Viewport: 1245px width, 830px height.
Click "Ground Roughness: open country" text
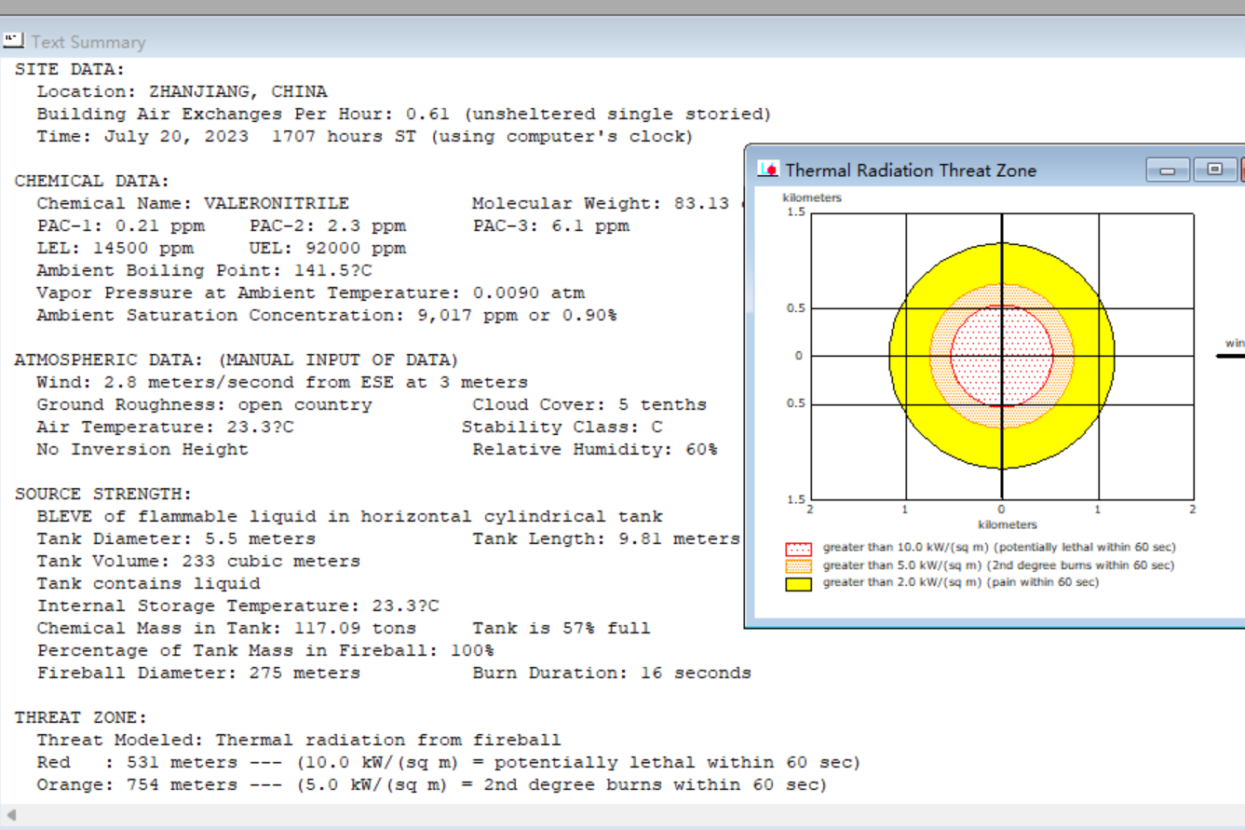205,404
